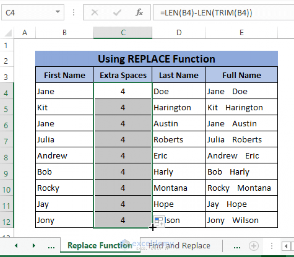
Task: Select column E header
Action: [x=242, y=33]
